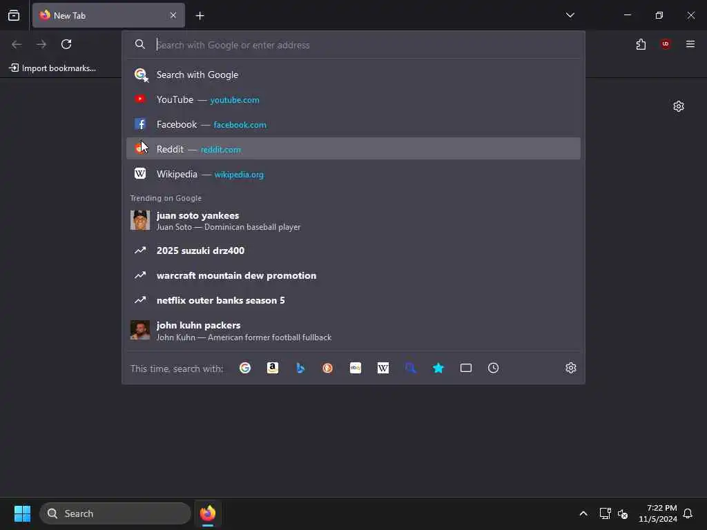Focus the Search with Google address field
707x530 pixels.
[x=353, y=45]
